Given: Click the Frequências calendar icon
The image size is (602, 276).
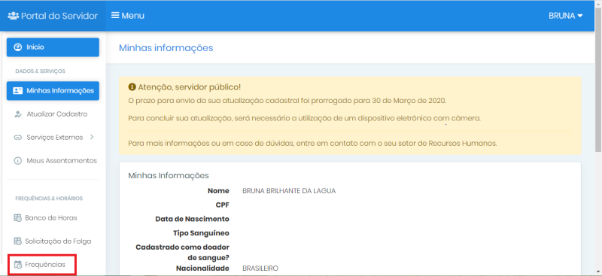Looking at the screenshot, I should click(x=17, y=265).
